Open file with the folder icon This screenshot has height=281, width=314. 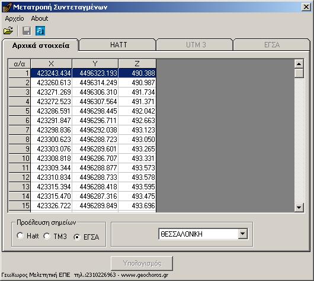[x=8, y=31]
